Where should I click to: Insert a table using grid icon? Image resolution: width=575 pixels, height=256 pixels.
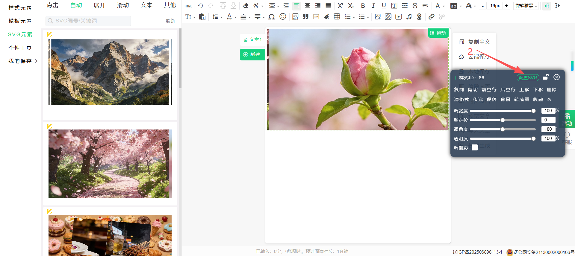coord(337,17)
